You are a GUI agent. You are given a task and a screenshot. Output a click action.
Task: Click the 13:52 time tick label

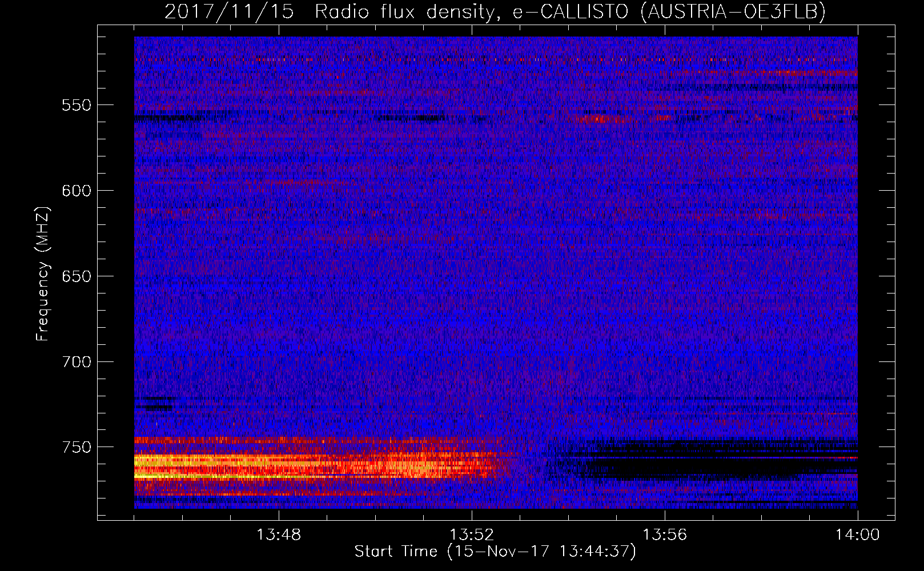click(472, 535)
